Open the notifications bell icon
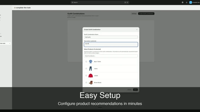Screen dimensions: 200x112 coord(186,2)
